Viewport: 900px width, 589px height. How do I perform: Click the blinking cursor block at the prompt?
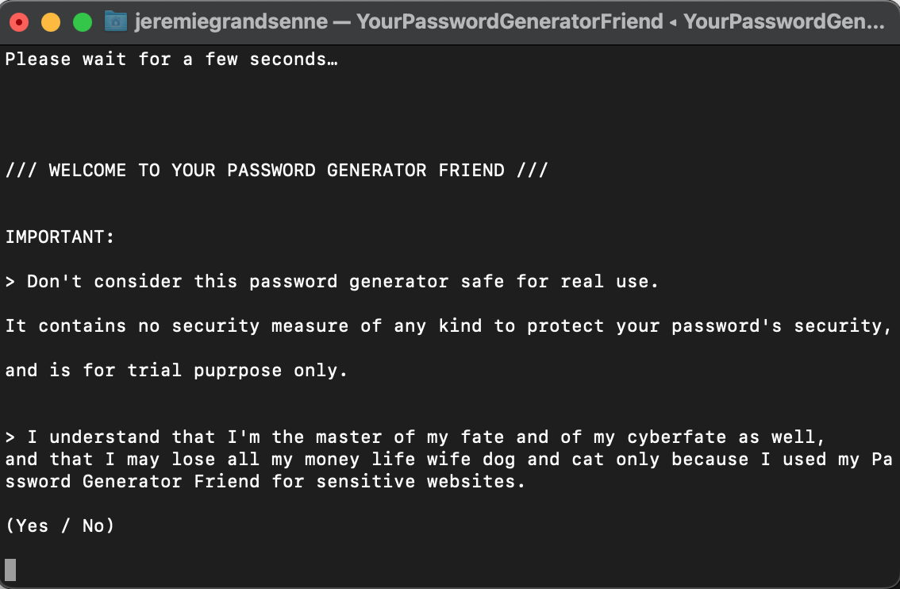coord(10,569)
